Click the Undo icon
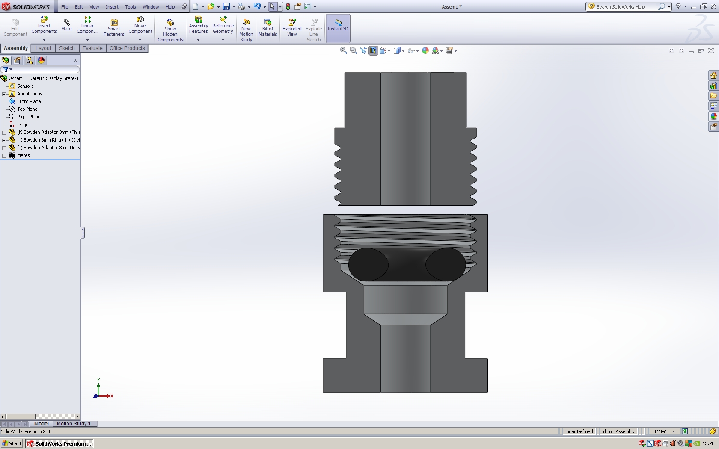Screen dimensions: 719x449 point(257,6)
